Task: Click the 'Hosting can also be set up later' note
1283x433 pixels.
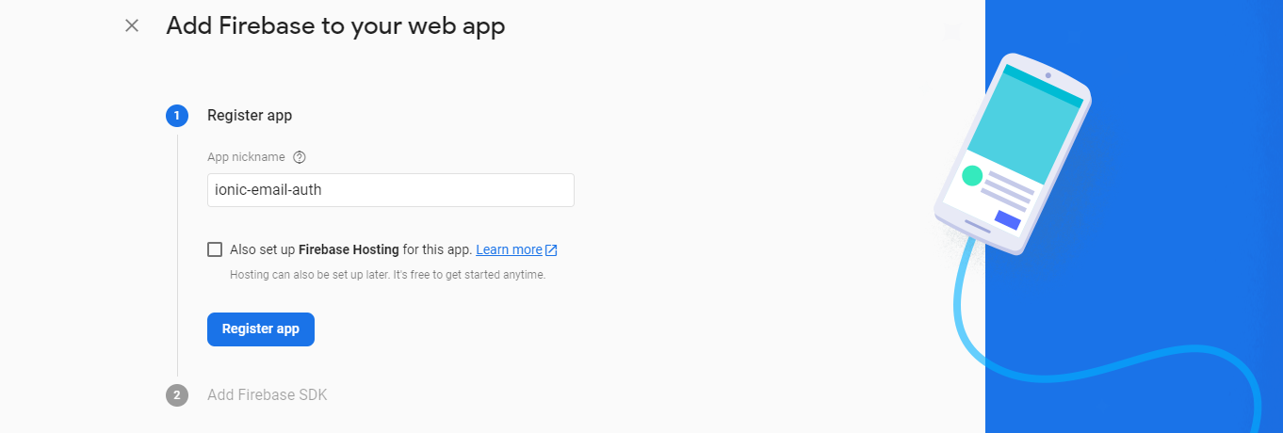Action: pos(388,275)
